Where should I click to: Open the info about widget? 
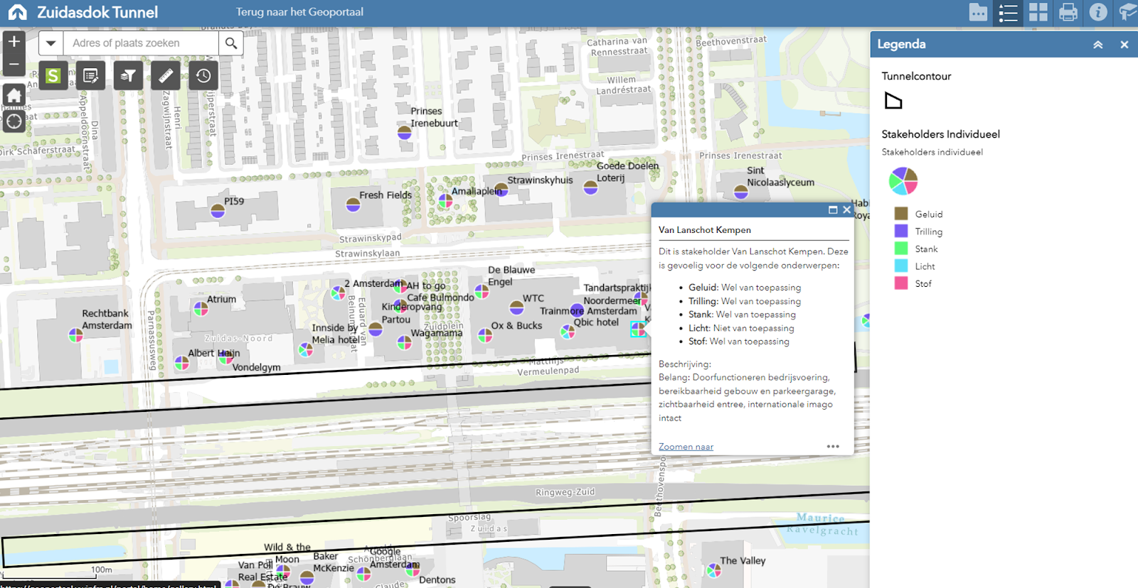pyautogui.click(x=1097, y=12)
